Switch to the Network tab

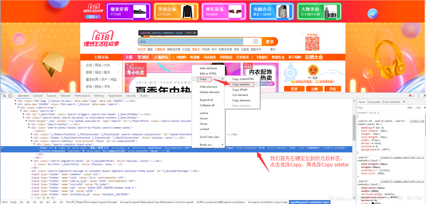(x=65, y=96)
